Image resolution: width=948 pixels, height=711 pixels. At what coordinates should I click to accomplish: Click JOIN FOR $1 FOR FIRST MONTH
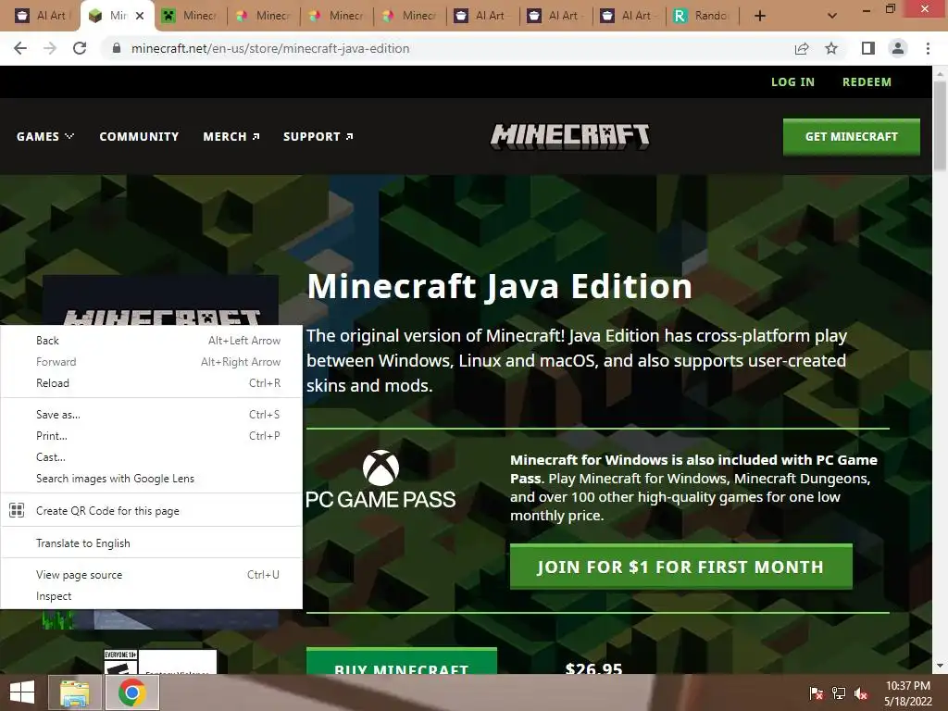coord(680,567)
